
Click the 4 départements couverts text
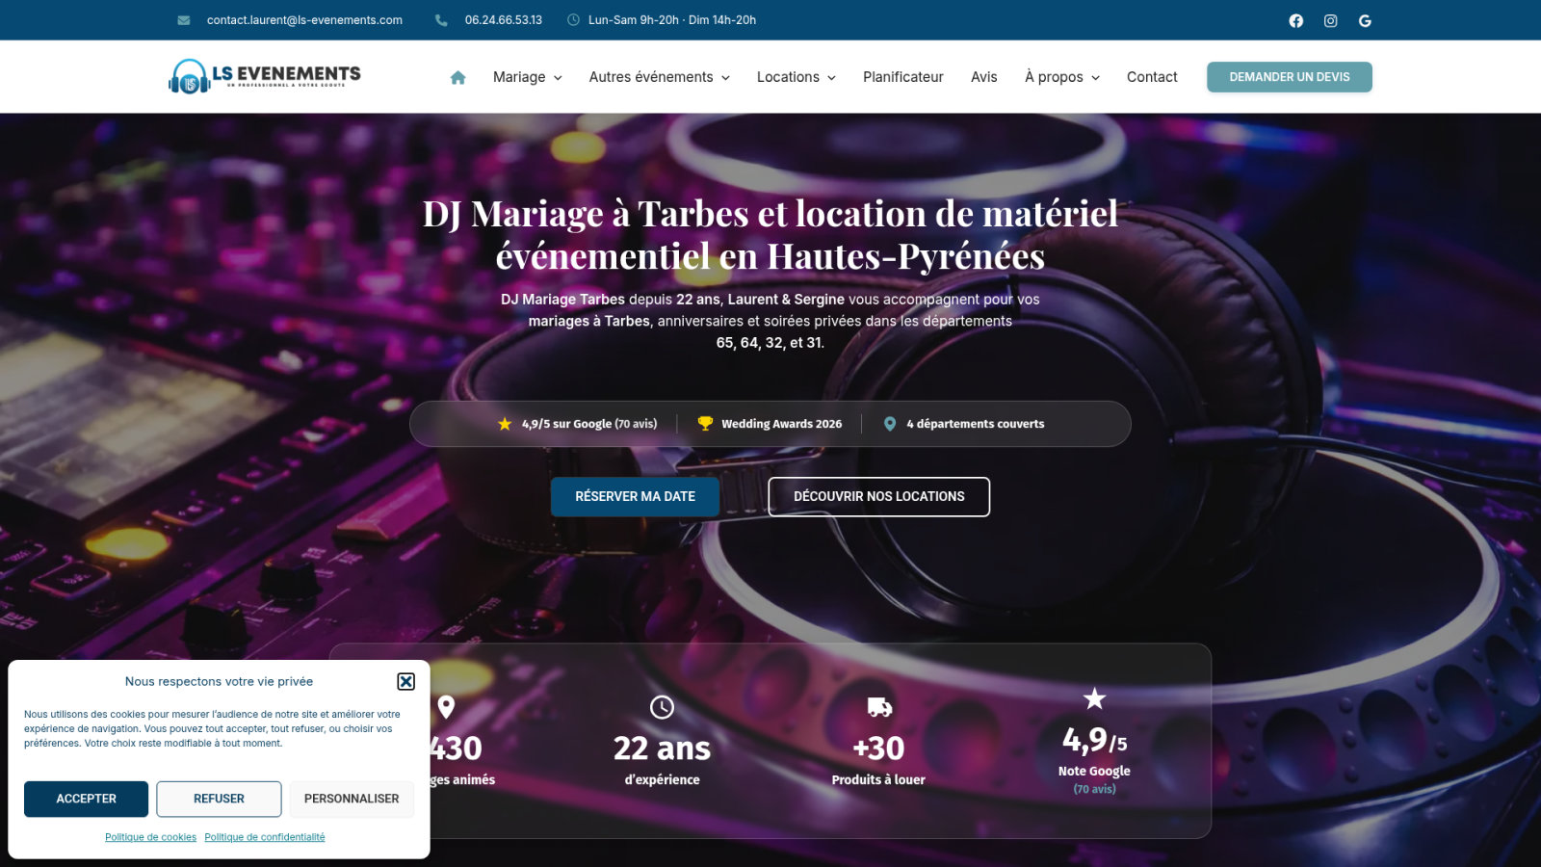click(976, 424)
